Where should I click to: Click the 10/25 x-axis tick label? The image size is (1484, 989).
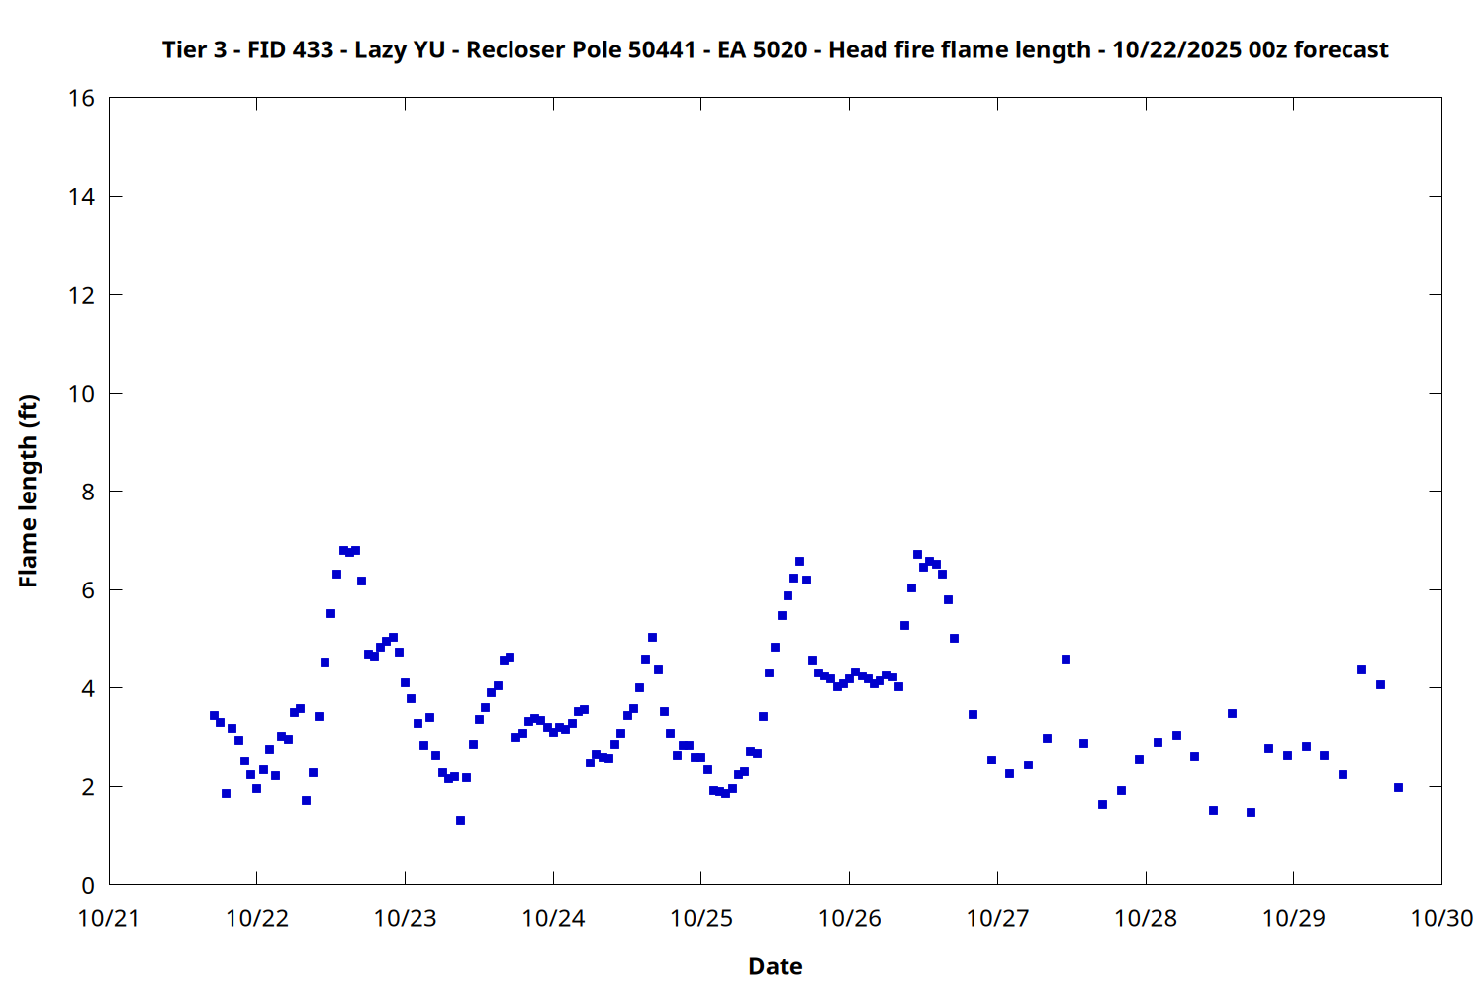pyautogui.click(x=701, y=919)
